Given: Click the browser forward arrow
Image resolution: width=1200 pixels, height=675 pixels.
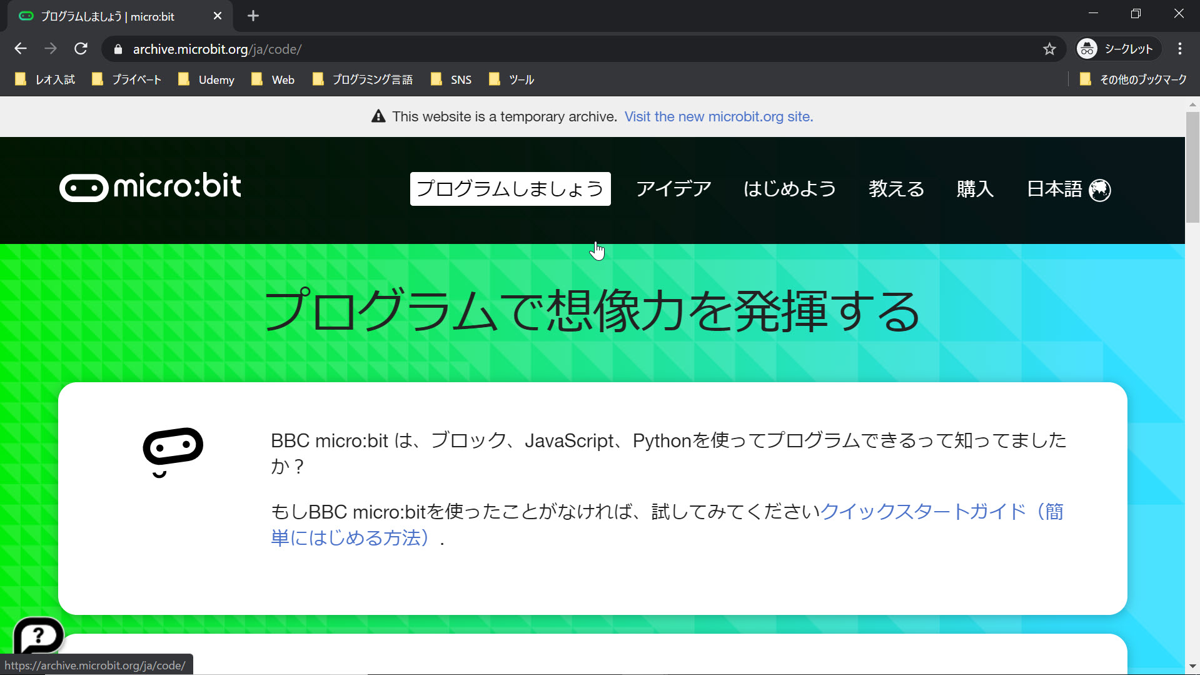Looking at the screenshot, I should click(x=51, y=49).
